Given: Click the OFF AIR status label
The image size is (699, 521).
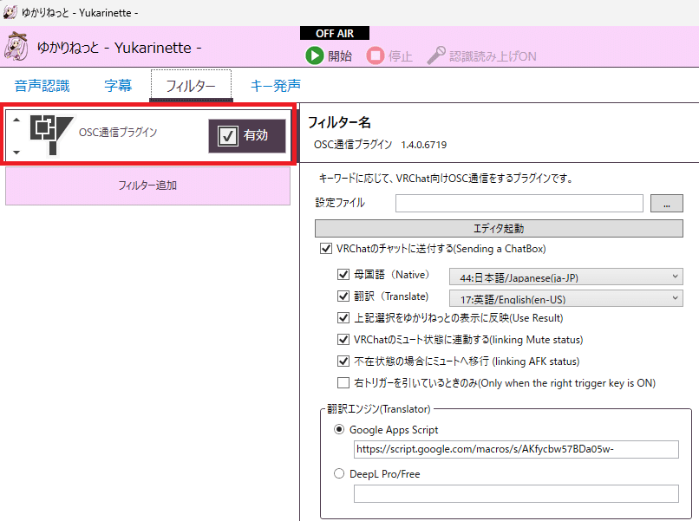Looking at the screenshot, I should click(x=335, y=34).
